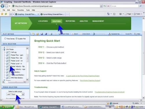Switch to CurveFittingFunction taskbar button

coord(72,107)
